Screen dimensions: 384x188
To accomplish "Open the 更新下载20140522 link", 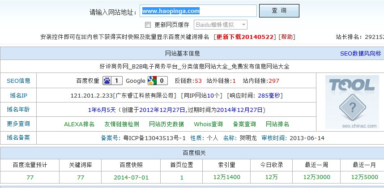I will click(245, 37).
